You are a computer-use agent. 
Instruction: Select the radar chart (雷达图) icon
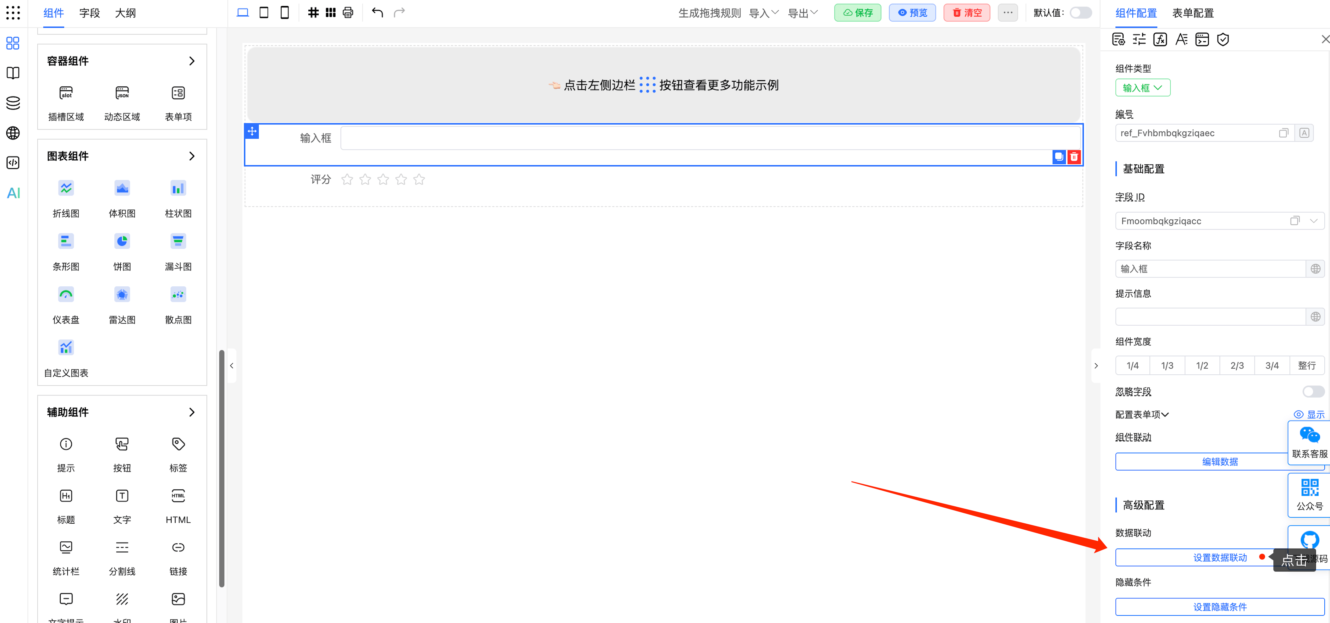(x=122, y=295)
